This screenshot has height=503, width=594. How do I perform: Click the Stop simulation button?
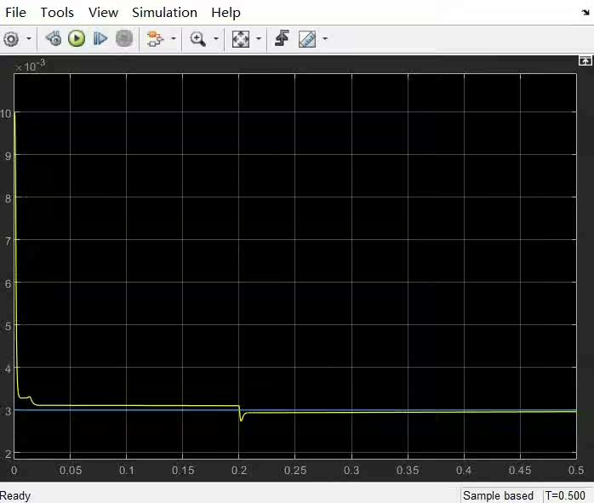point(124,38)
